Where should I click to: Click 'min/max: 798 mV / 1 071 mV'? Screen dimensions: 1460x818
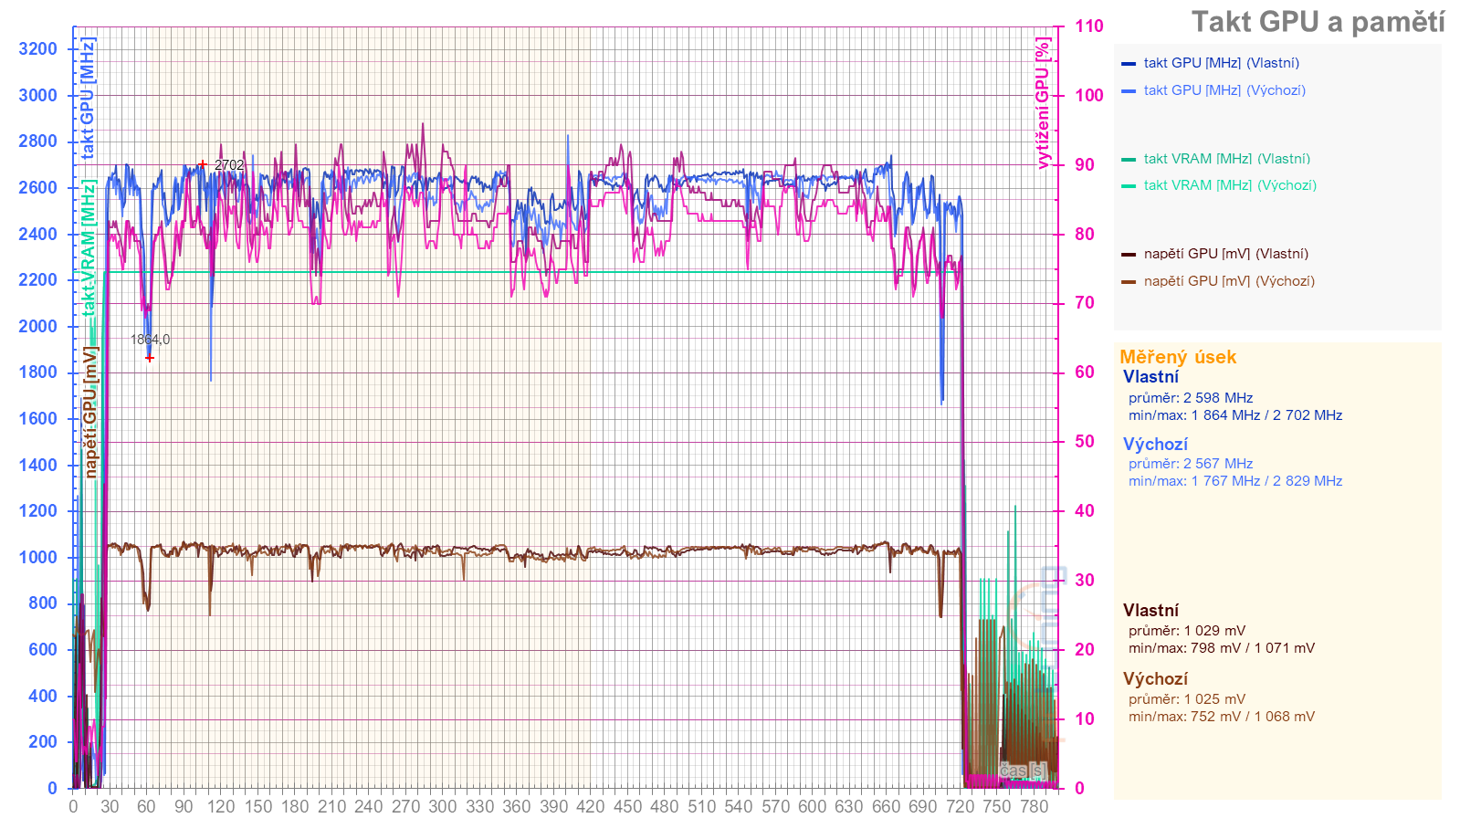click(1222, 648)
